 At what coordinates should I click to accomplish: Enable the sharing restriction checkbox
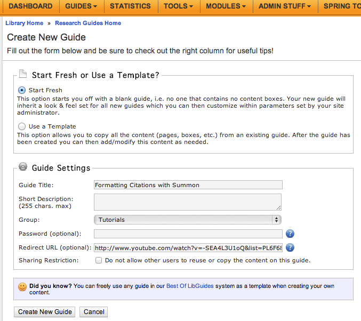[99, 260]
